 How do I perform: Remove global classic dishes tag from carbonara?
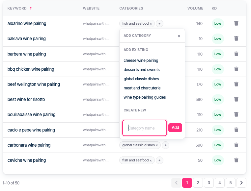157,145
